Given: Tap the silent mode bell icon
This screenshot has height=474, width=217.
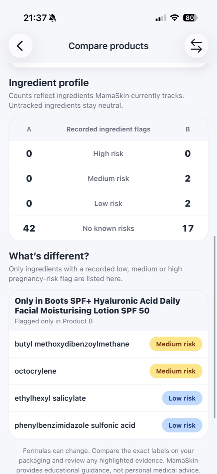Looking at the screenshot, I should point(53,18).
